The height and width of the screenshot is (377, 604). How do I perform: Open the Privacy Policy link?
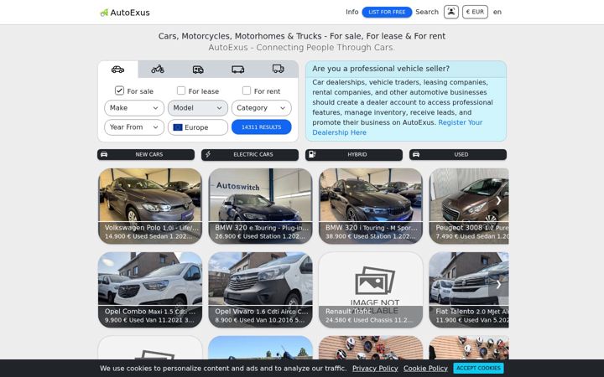(375, 368)
